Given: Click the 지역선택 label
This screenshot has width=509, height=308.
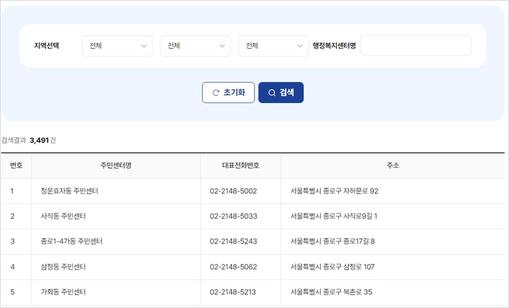Looking at the screenshot, I should coord(47,46).
